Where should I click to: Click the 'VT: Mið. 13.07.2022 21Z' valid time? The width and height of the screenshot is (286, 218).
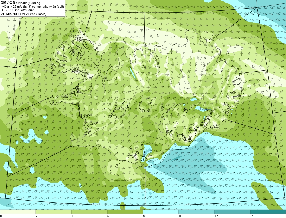(x=18, y=14)
